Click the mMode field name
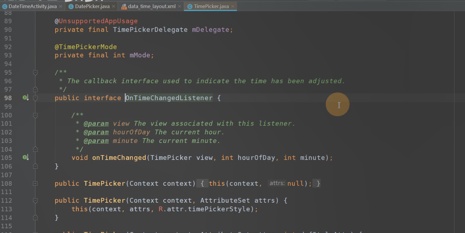 click(140, 55)
